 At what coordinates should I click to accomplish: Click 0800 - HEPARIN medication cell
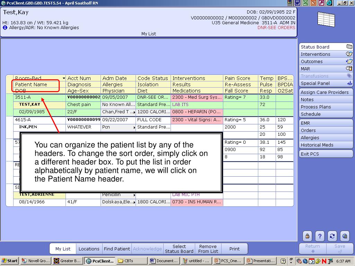[x=197, y=112]
